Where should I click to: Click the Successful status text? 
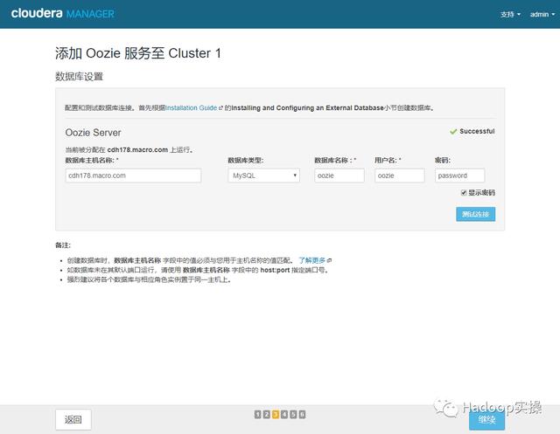pyautogui.click(x=477, y=131)
